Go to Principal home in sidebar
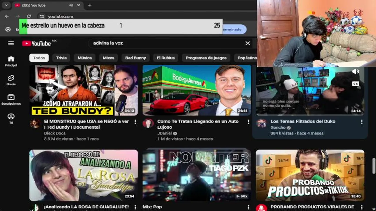 point(11,61)
